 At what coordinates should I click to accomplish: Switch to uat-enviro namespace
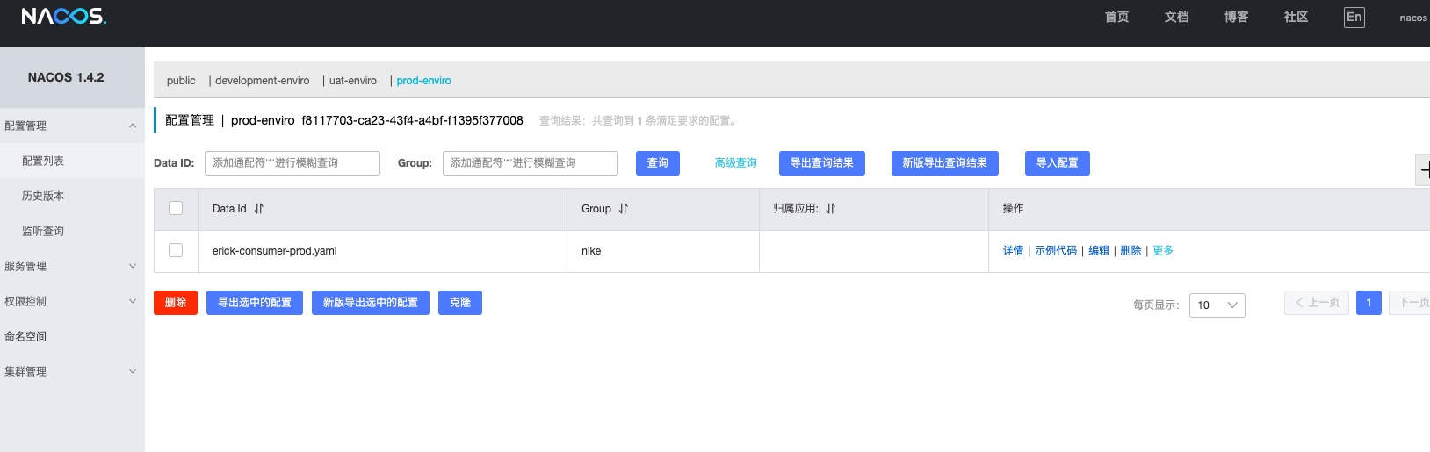353,81
